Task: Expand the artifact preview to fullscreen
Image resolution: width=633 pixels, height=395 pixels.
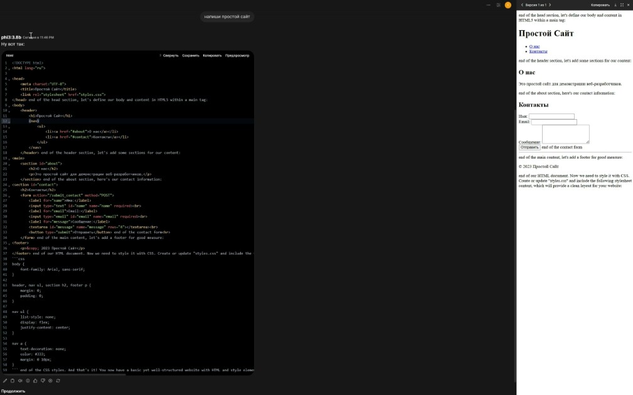Action: [622, 5]
